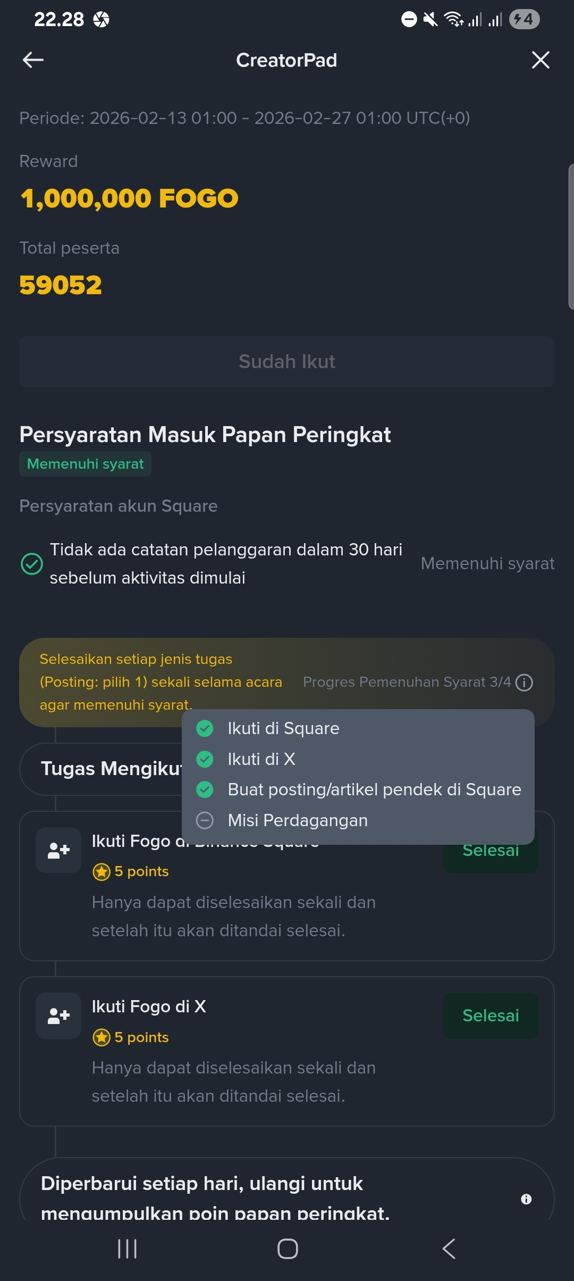This screenshot has width=574, height=1281.
Task: Tap the star points icon under Ikuti Fogo di X
Action: coord(102,1037)
